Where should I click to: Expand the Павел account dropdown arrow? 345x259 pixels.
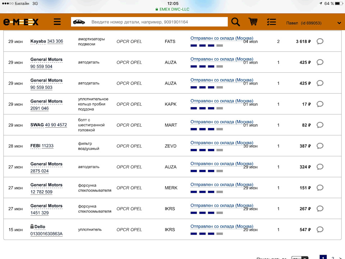click(339, 23)
